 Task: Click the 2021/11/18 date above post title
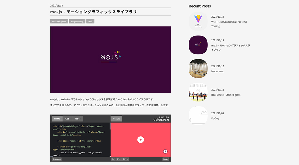(x=56, y=6)
